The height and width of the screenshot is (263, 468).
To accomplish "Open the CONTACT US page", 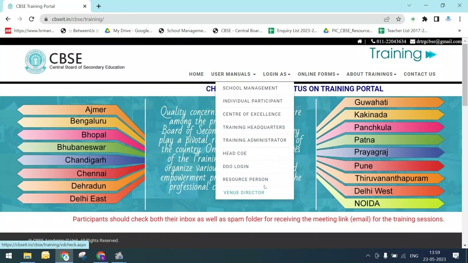I will (419, 74).
